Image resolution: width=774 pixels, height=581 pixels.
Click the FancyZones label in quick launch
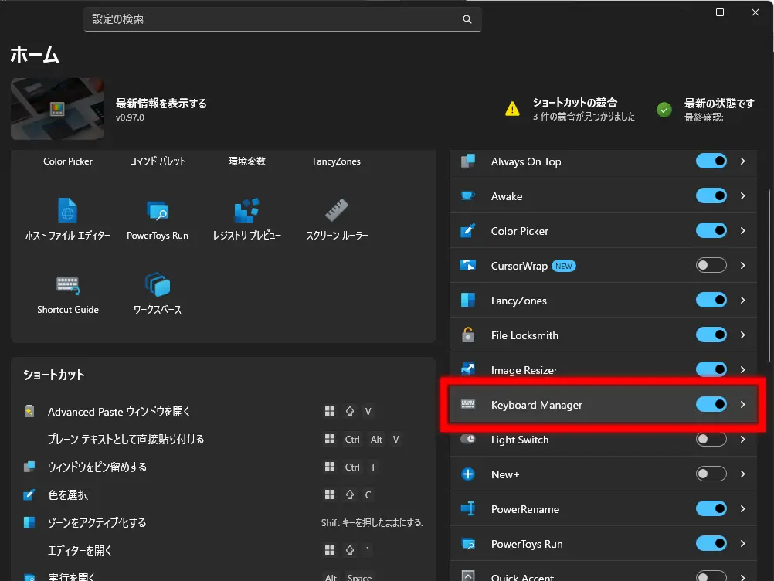coord(336,161)
